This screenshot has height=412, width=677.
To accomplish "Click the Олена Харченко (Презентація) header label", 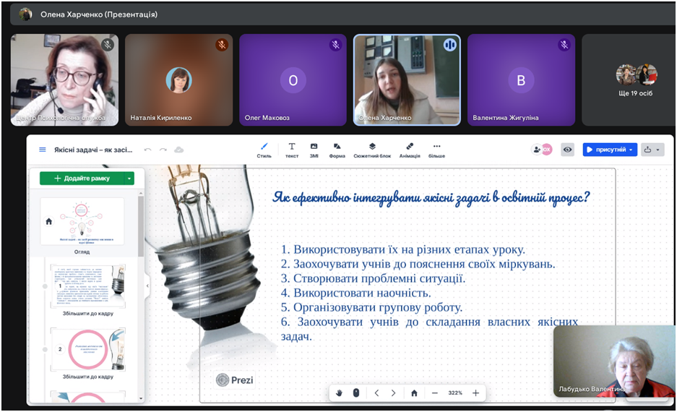I will [99, 14].
